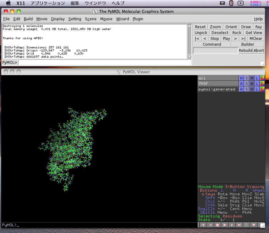Viewport: 269px width, 233px height.
Task: Open the Hide (H) menu for 'all'
Action: (x=252, y=78)
